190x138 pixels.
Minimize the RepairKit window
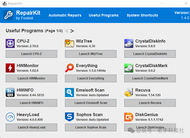(162, 3)
